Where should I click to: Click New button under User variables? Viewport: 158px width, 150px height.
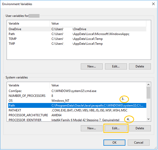(x=91, y=66)
